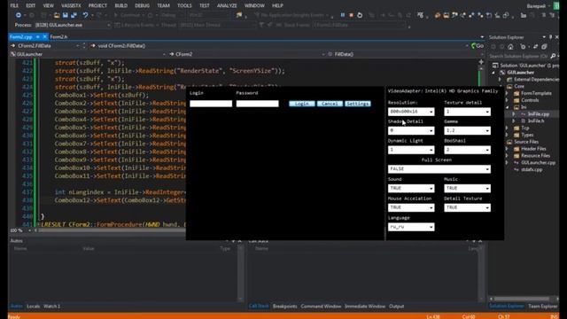Select stdafx.cpp in Solution Explorer

pos(532,169)
